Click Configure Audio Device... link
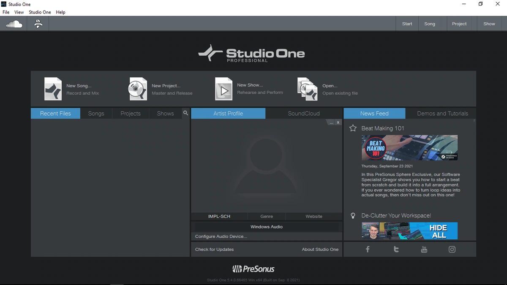 click(221, 236)
